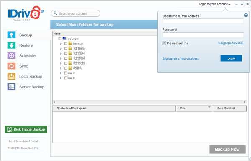Click the Backup upload arrow icon
This screenshot has height=161, width=251.
[11, 35]
